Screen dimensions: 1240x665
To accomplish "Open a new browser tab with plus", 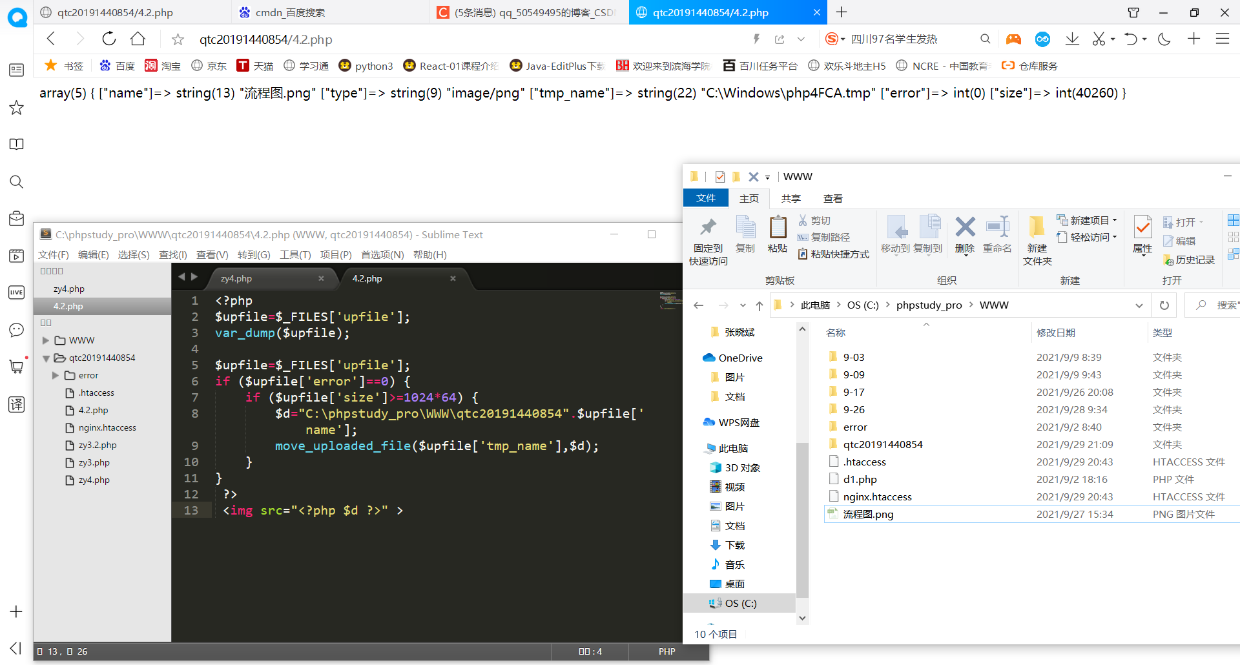I will (x=842, y=12).
